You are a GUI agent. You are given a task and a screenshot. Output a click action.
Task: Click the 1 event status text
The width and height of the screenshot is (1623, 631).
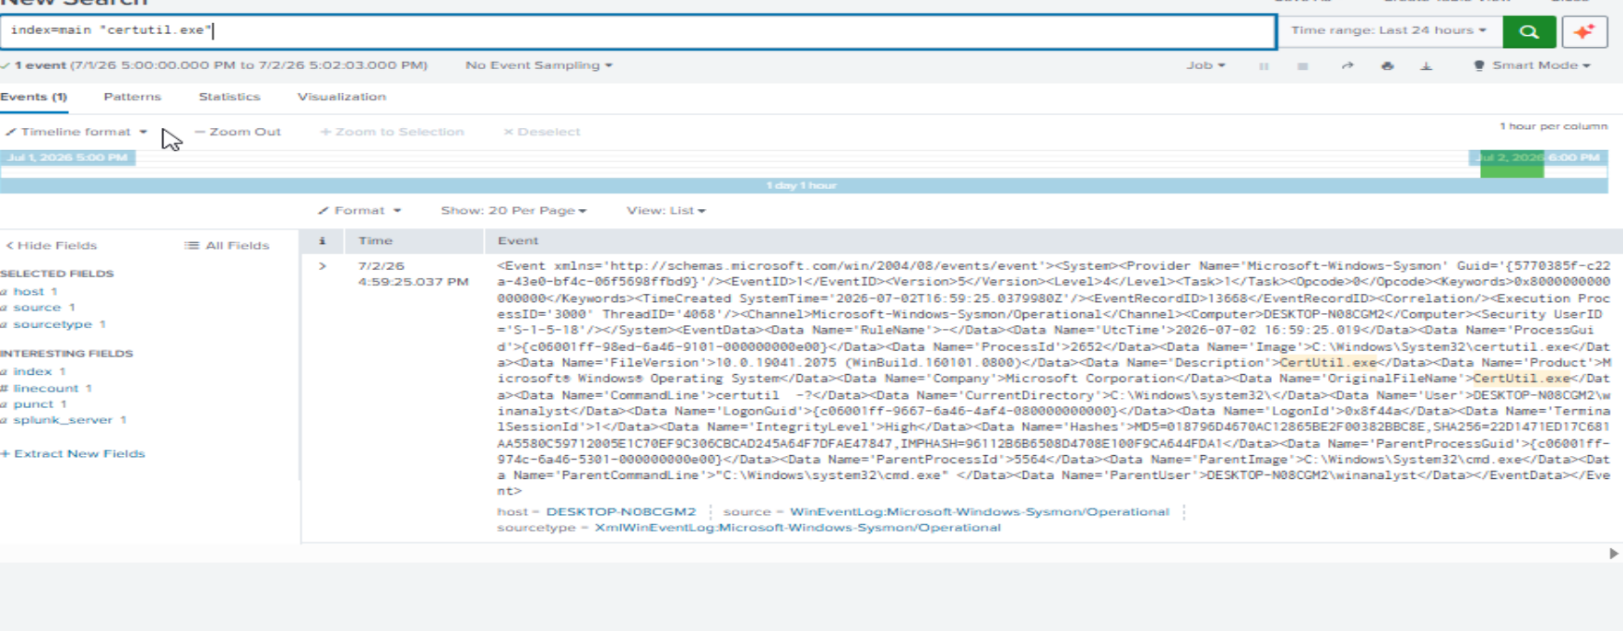pyautogui.click(x=40, y=65)
